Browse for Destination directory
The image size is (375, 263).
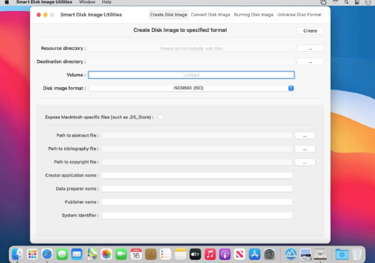pyautogui.click(x=310, y=62)
